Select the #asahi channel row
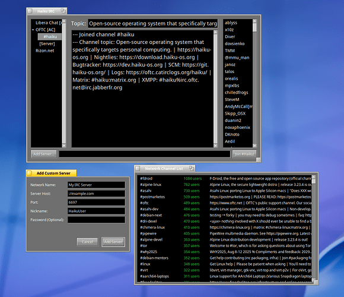 tap(224, 191)
